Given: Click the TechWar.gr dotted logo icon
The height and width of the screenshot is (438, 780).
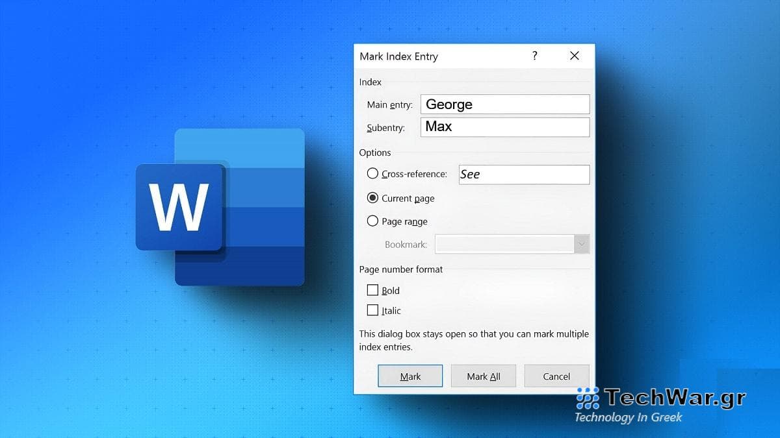Looking at the screenshot, I should 588,398.
